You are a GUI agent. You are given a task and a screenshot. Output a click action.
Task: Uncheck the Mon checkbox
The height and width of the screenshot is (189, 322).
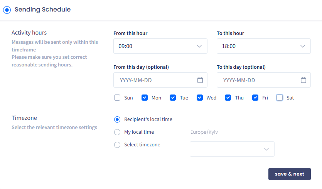(145, 98)
